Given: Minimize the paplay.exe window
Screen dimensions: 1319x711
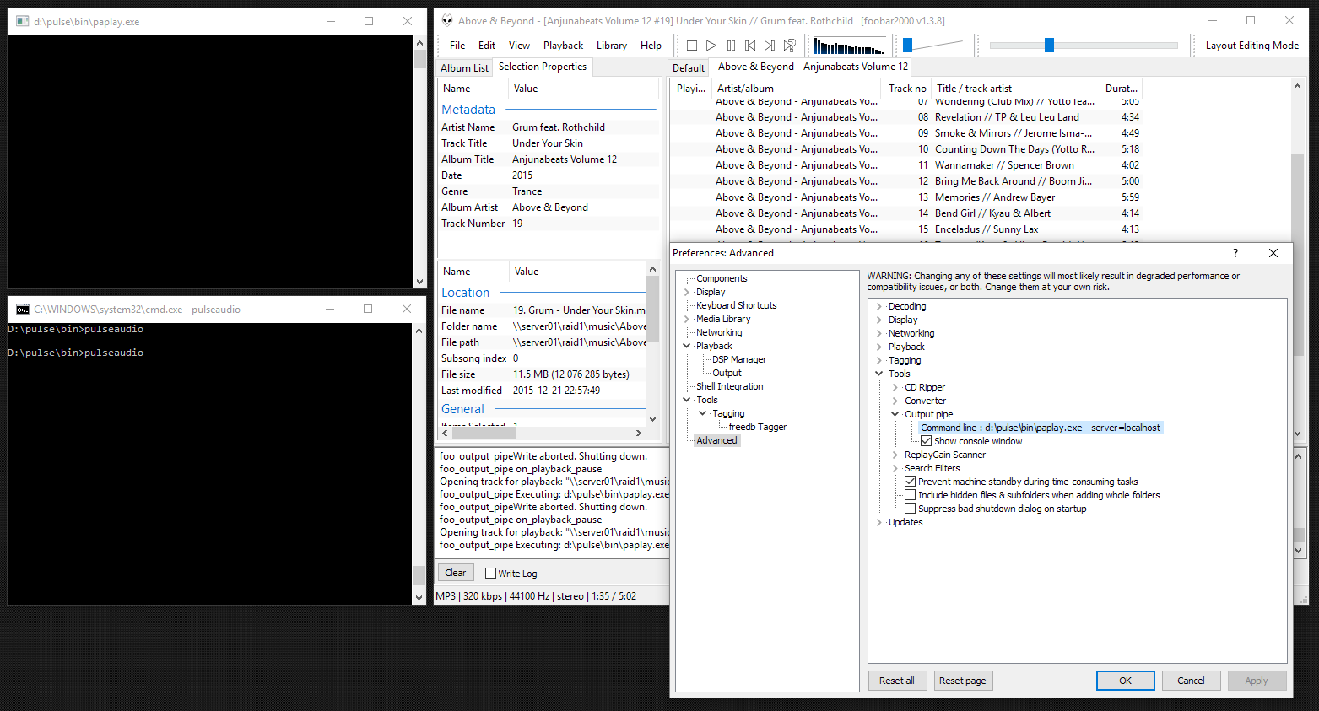Looking at the screenshot, I should click(330, 21).
